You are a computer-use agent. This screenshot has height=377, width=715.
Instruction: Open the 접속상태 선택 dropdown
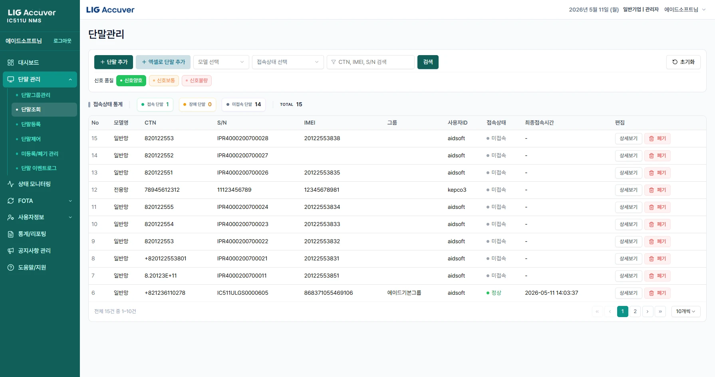pos(288,62)
